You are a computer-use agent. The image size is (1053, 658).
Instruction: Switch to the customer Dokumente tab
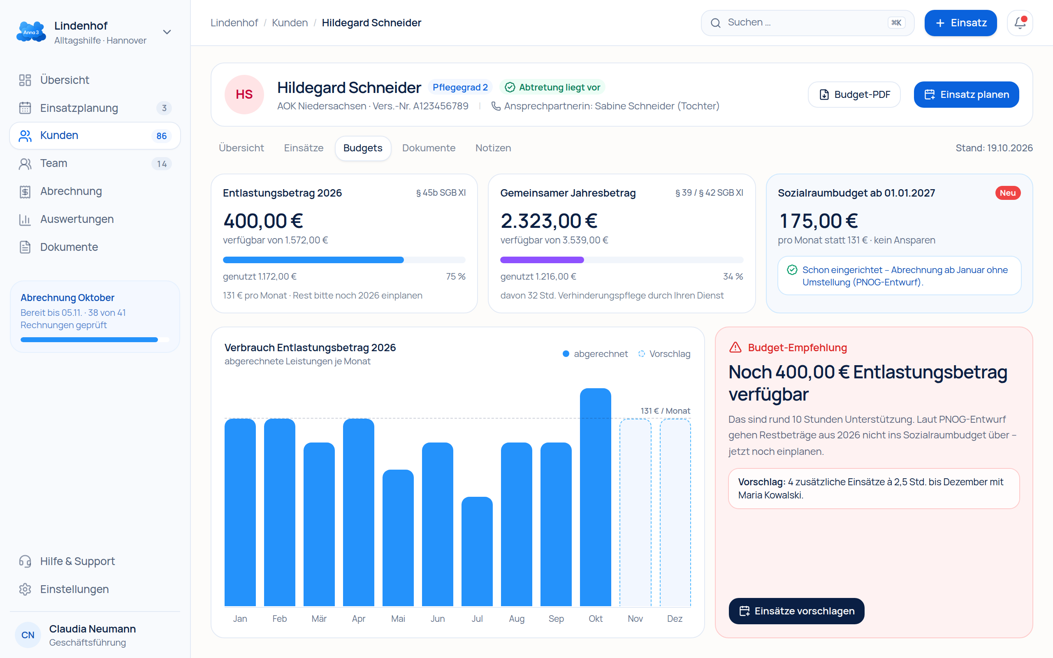click(x=429, y=148)
